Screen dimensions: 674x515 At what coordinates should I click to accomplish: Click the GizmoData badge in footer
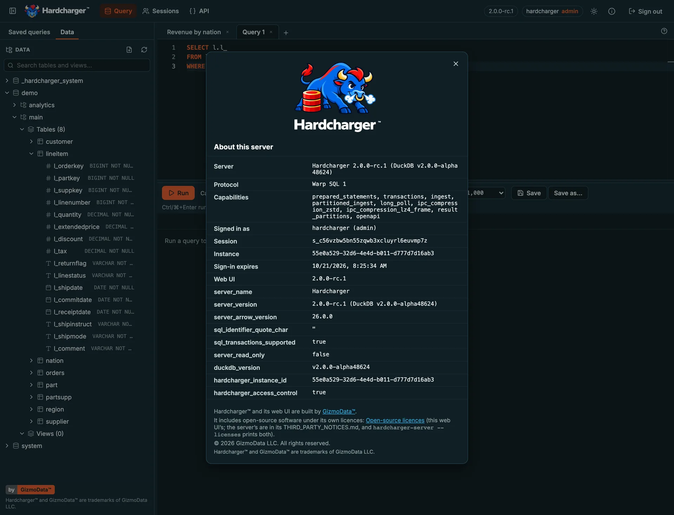point(30,490)
